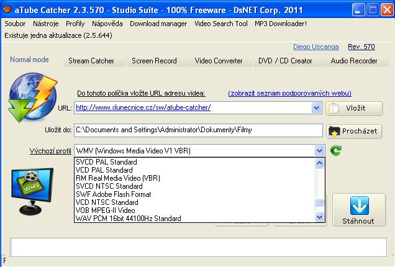395x267 pixels.
Task: Open the Download manager menu
Action: pos(158,24)
